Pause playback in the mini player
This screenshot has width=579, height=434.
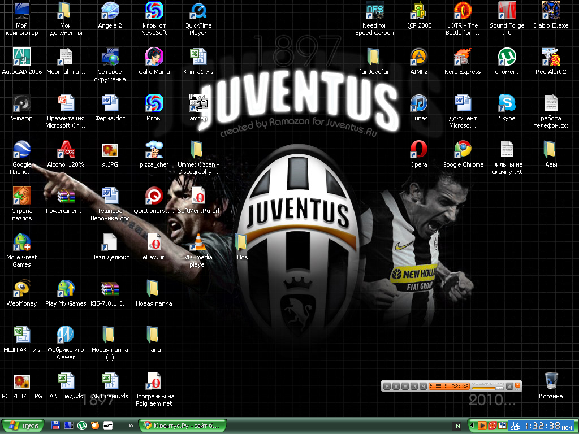coord(396,387)
